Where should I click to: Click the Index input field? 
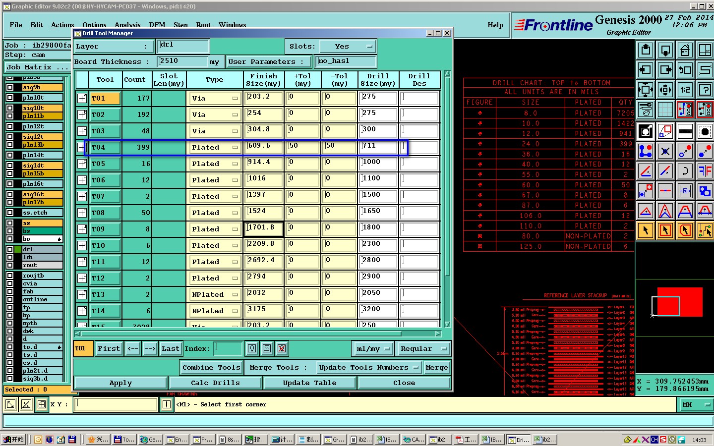tap(228, 348)
